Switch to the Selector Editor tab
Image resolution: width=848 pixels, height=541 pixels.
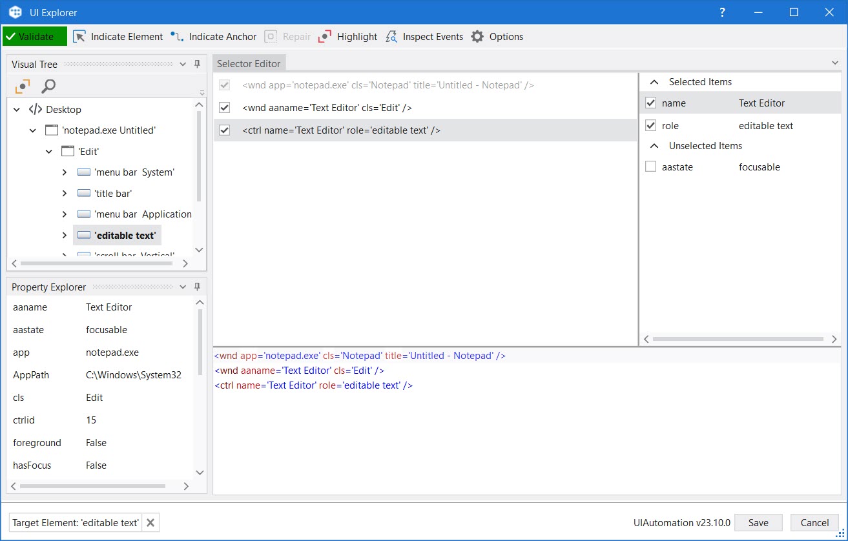[x=249, y=63]
